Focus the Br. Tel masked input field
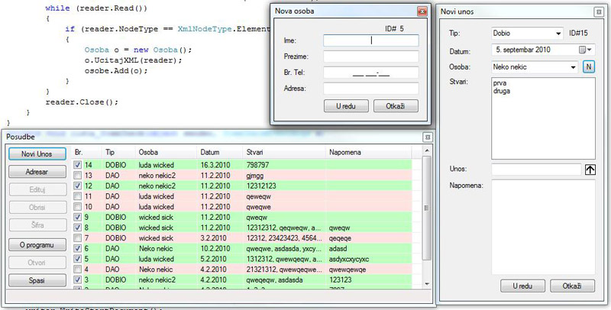This screenshot has height=310, width=611. point(371,73)
